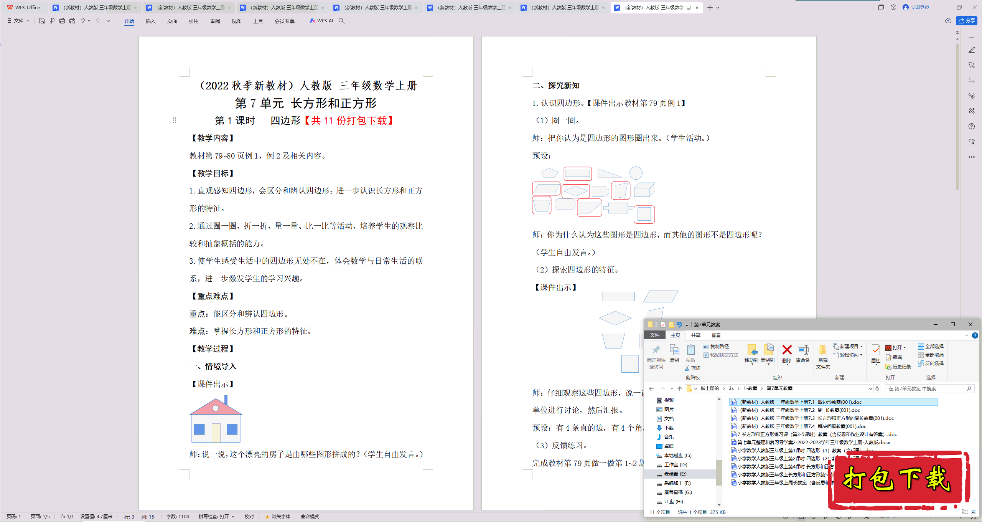Click the cloud sync icon near Share
The width and height of the screenshot is (982, 522).
[948, 21]
